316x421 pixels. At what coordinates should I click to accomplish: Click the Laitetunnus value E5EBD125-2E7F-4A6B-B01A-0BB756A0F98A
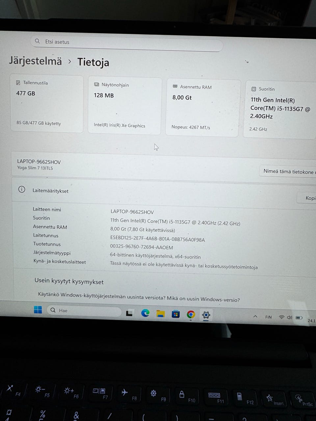[x=157, y=239]
